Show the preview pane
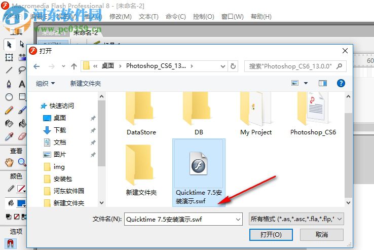The image size is (374, 250). [x=323, y=83]
